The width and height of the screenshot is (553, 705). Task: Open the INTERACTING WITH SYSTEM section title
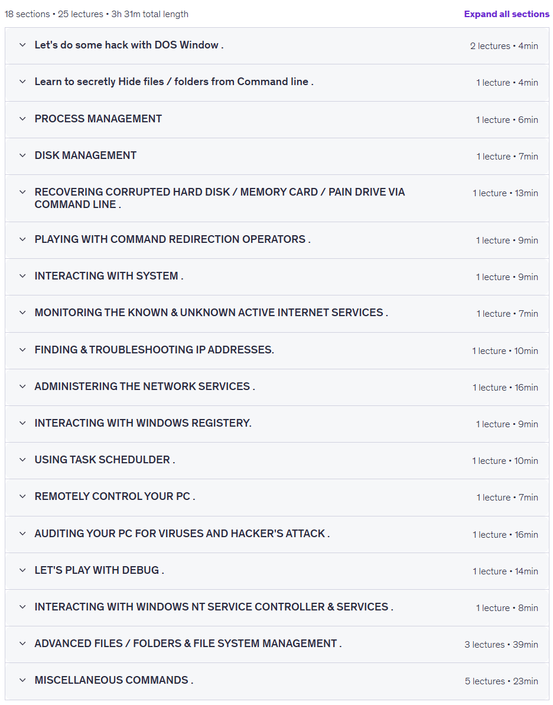click(x=109, y=276)
